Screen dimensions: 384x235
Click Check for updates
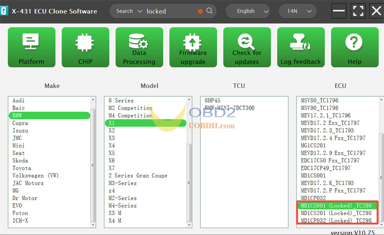(x=247, y=47)
